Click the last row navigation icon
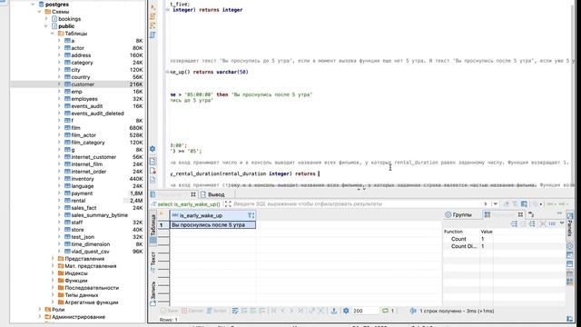 point(300,311)
